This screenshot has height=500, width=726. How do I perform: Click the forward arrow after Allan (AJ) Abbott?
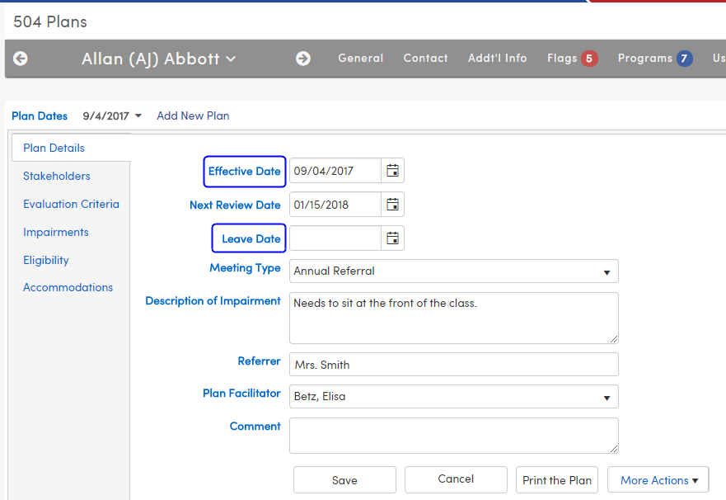(303, 58)
